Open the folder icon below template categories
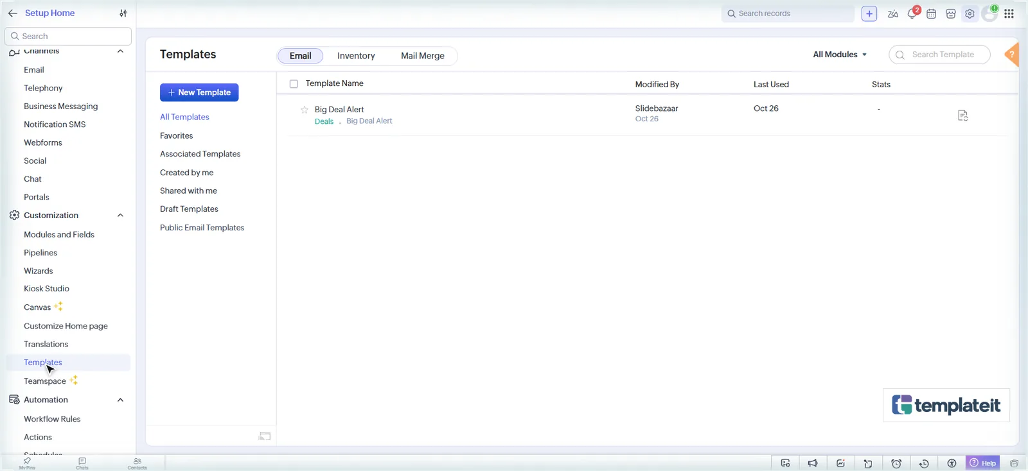This screenshot has height=471, width=1028. 265,436
